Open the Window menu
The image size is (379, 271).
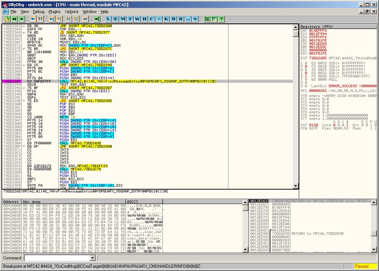click(x=89, y=11)
